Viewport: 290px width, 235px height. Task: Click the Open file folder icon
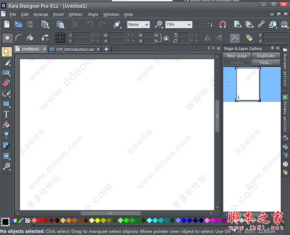tap(18, 24)
